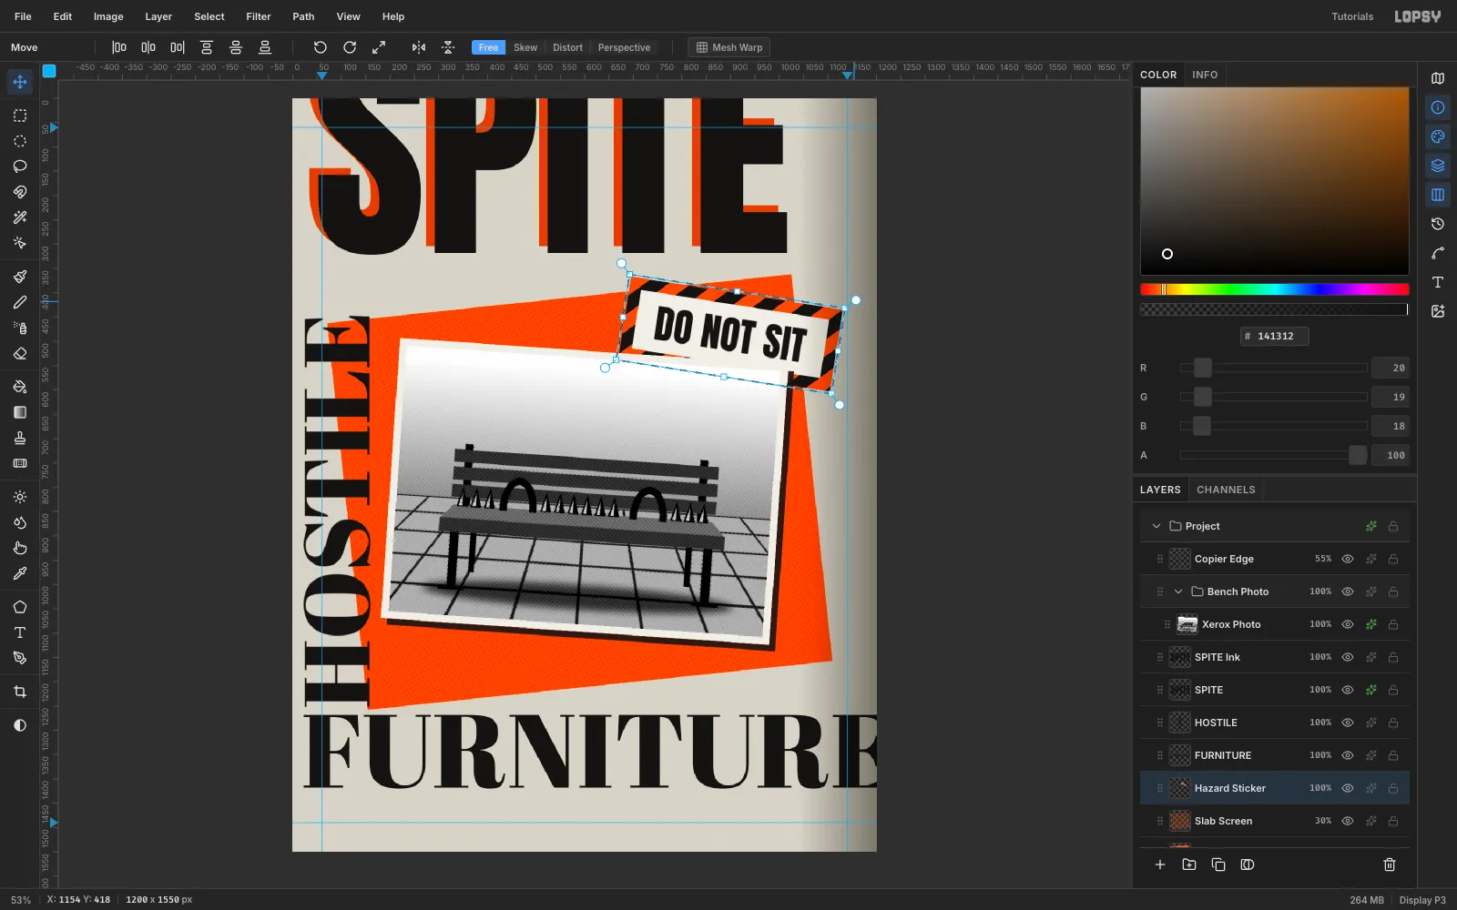Collapse the Project group
The width and height of the screenshot is (1457, 910).
tap(1156, 526)
